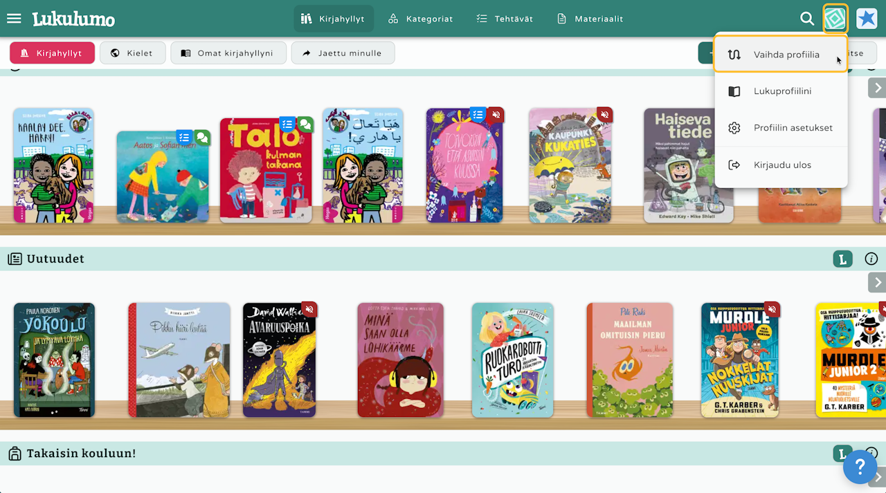Click Kirjaudu ulos to log out
Viewport: 886px width, 493px height.
tap(781, 165)
